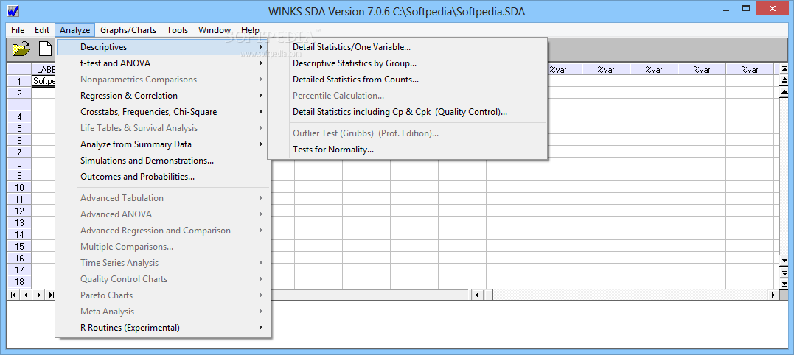Expand Nonparametrics Comparisons submenu arrow
Viewport: 794px width, 355px height.
click(x=261, y=80)
